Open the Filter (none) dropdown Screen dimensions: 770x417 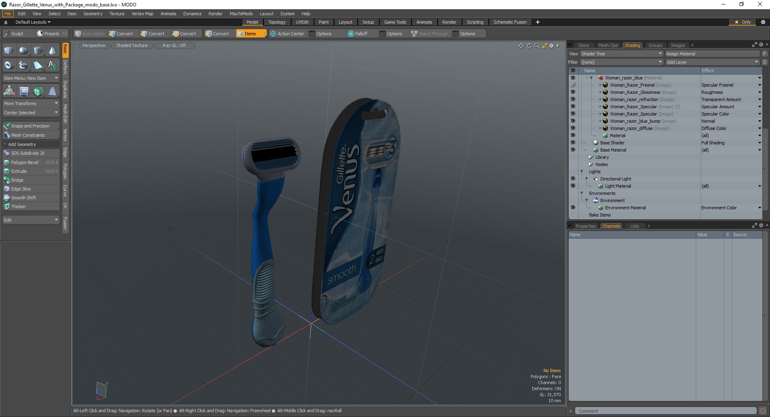click(x=621, y=62)
